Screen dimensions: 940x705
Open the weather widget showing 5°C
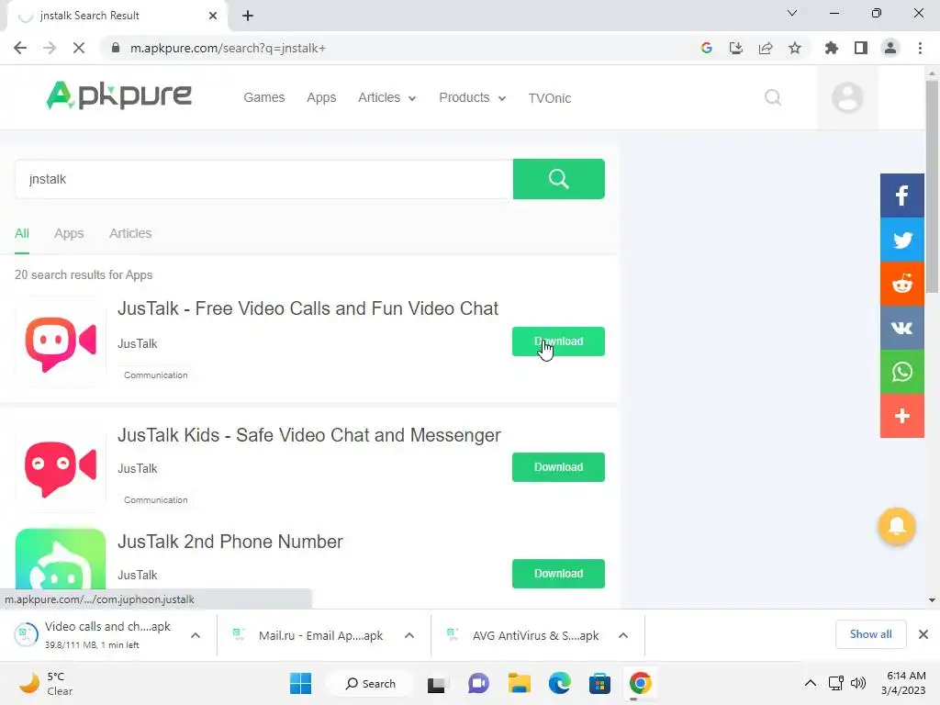47,683
